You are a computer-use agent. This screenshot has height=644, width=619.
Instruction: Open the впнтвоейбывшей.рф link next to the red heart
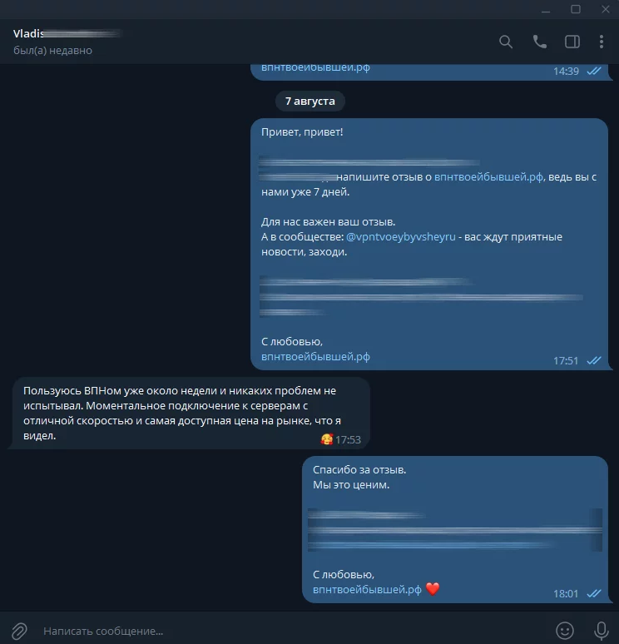pos(367,589)
